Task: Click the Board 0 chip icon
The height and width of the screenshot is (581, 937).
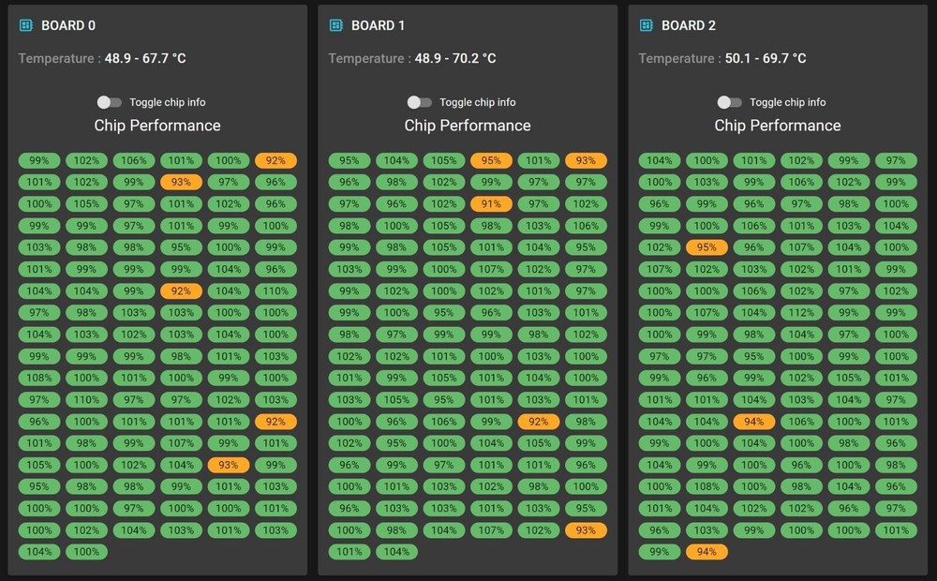Action: click(25, 25)
